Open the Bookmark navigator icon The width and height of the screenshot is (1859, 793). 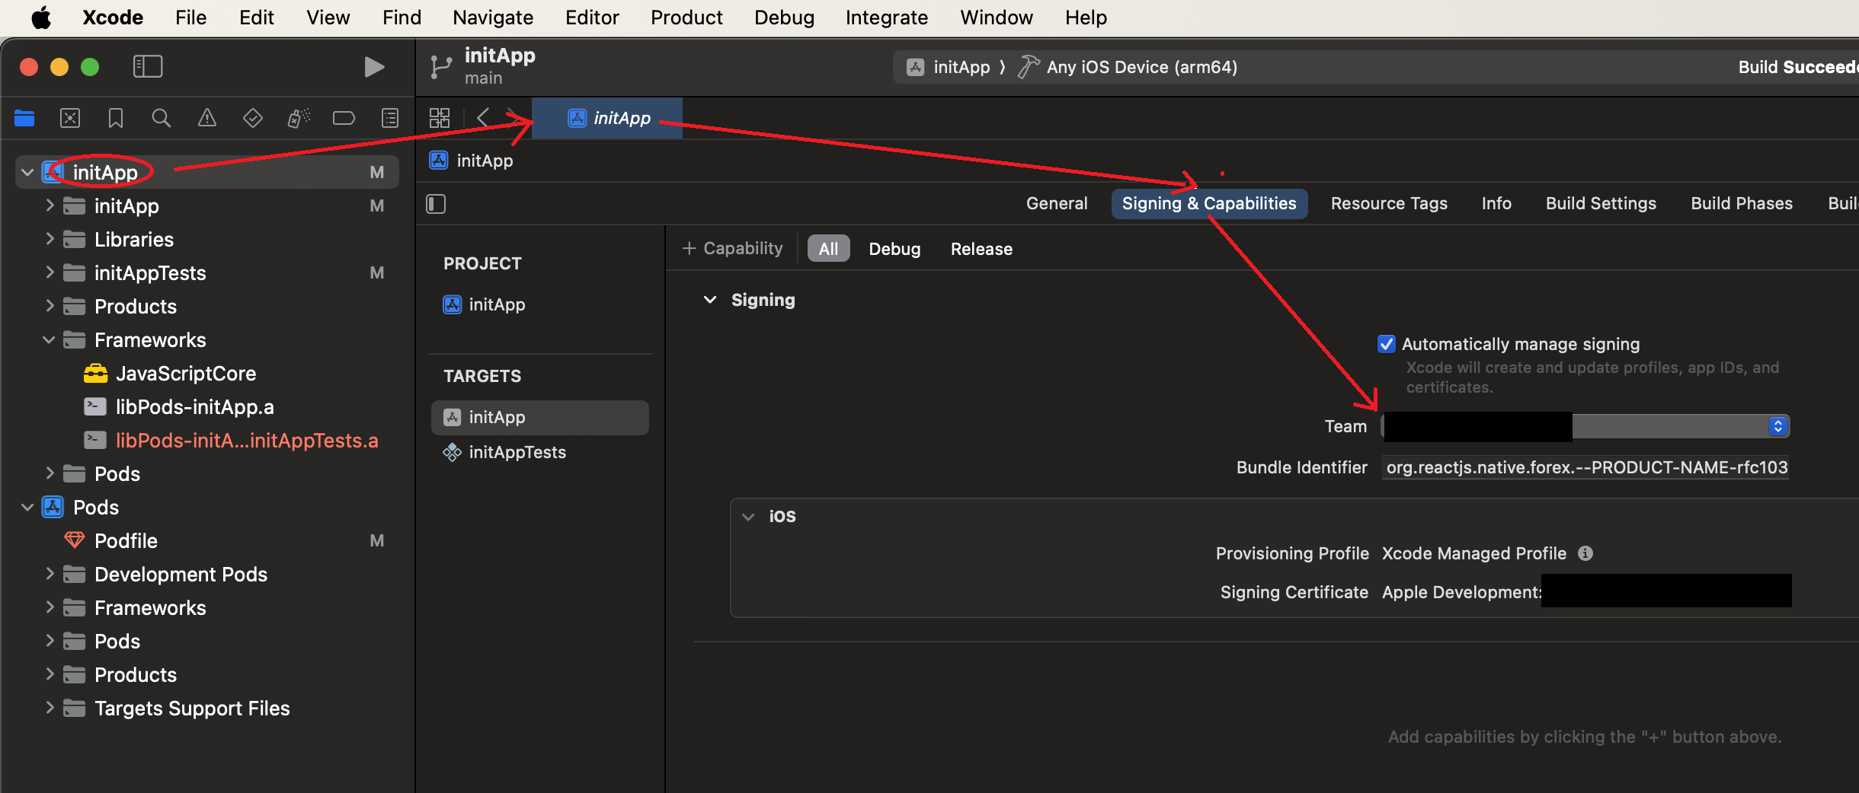pos(116,118)
